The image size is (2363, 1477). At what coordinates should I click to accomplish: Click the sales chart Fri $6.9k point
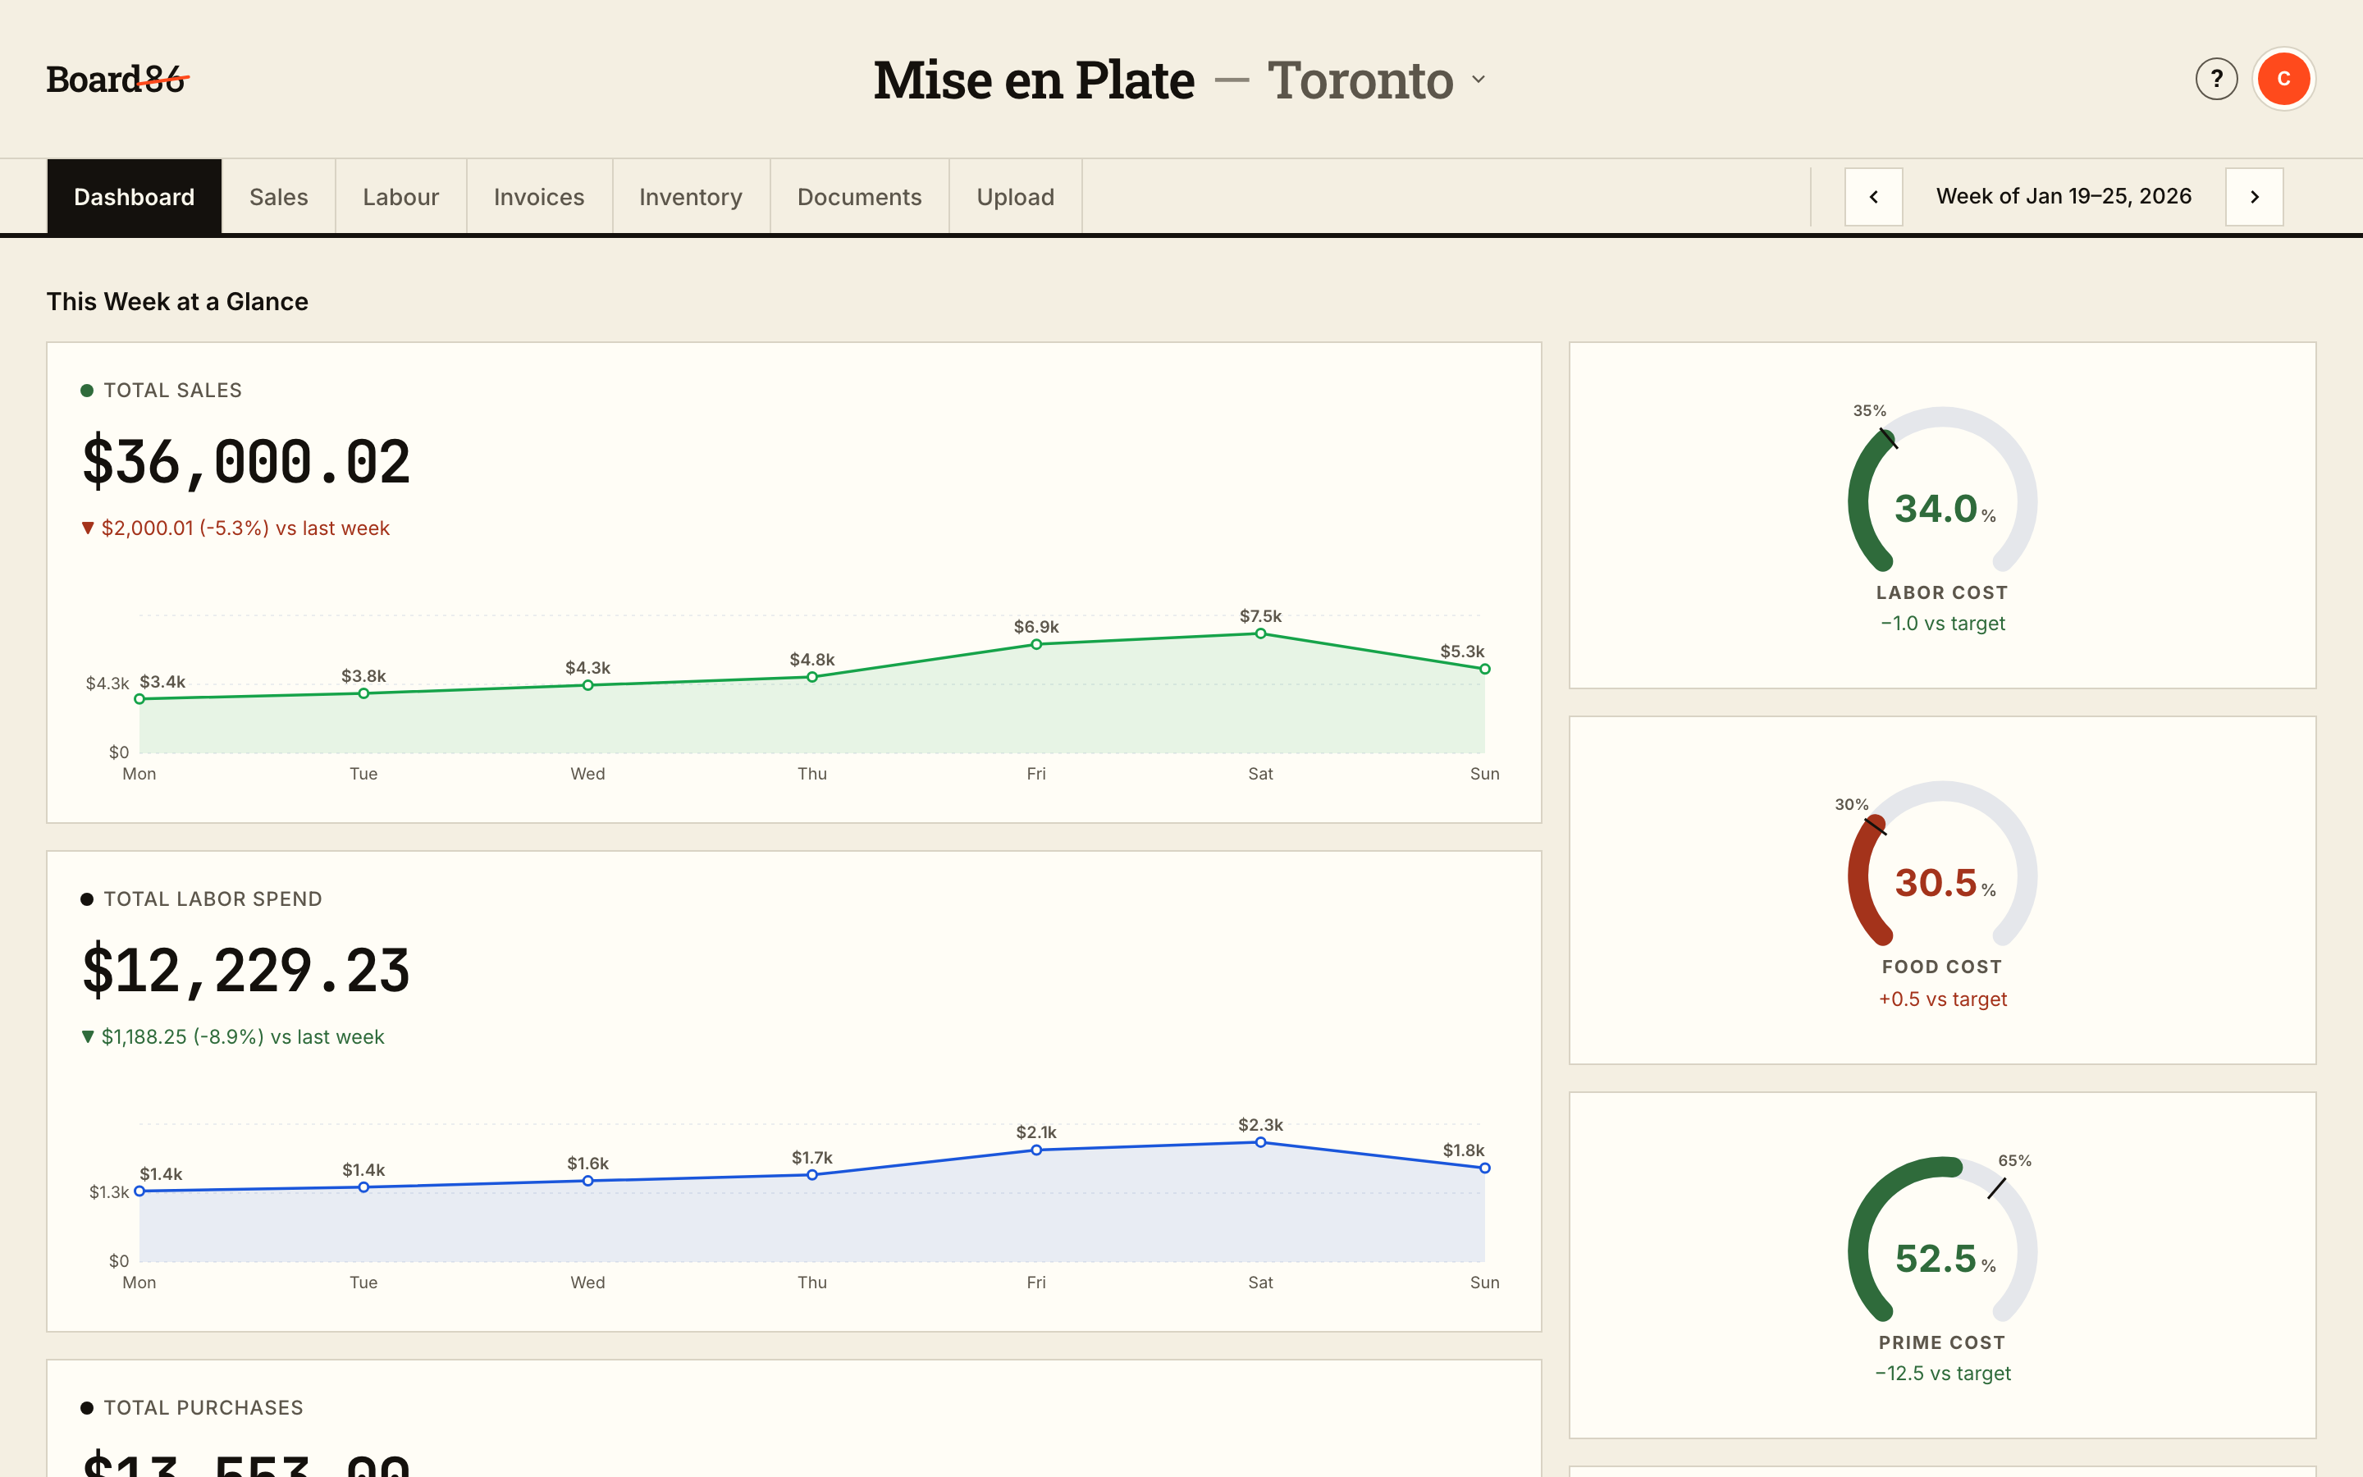point(1036,645)
